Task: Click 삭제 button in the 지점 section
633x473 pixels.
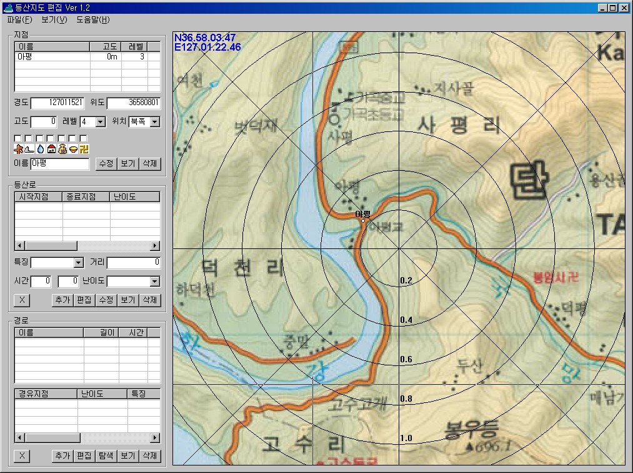Action: (x=150, y=164)
